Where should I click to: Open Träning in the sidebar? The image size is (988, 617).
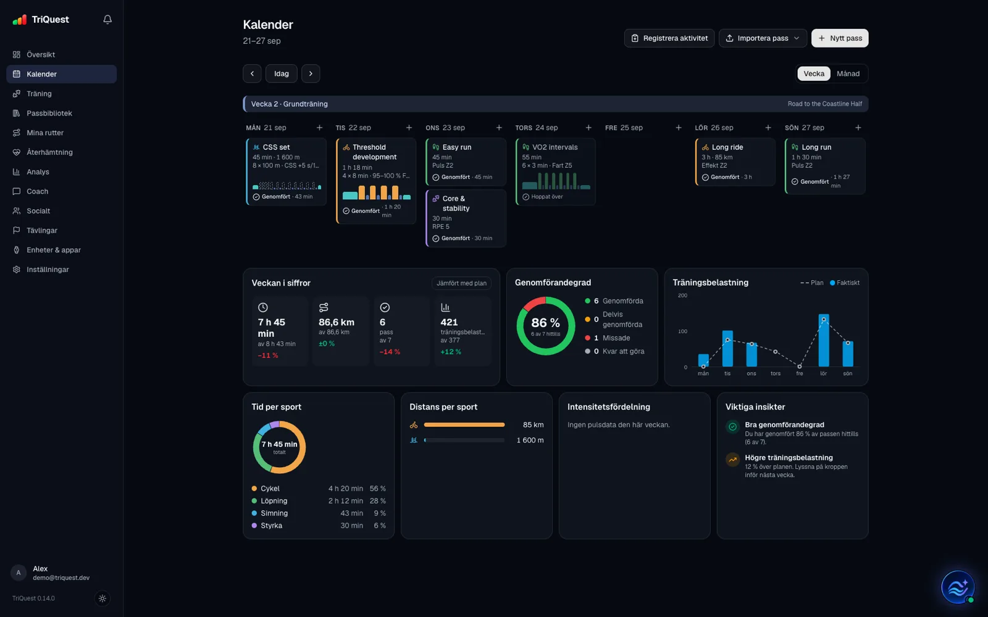pos(61,94)
